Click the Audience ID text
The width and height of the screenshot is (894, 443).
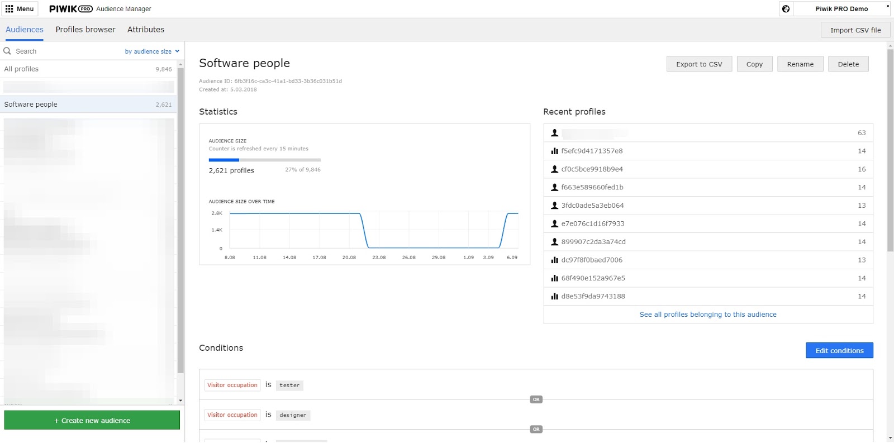270,81
